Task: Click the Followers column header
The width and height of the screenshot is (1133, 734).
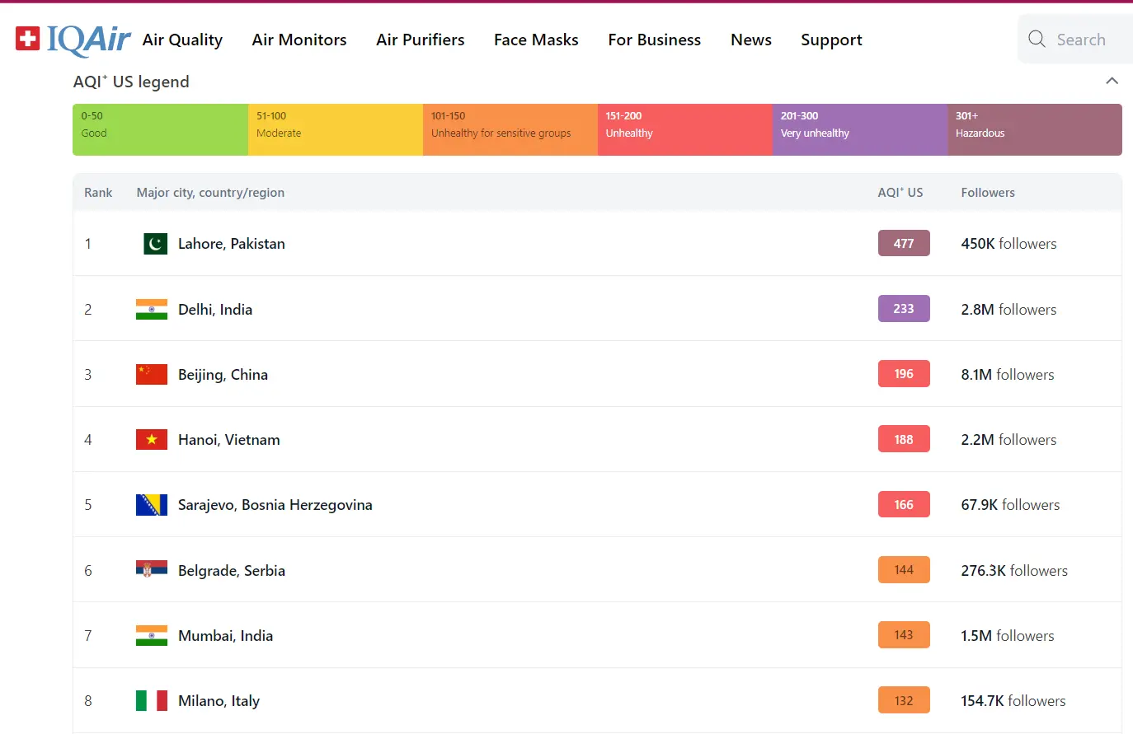Action: click(x=988, y=192)
